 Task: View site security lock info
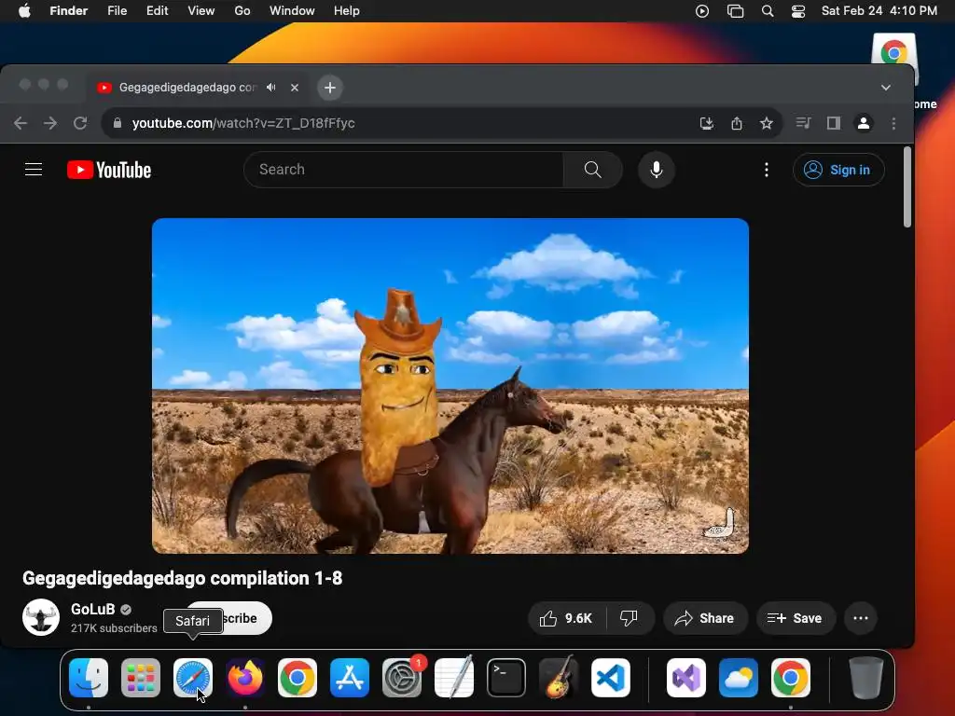click(x=117, y=123)
